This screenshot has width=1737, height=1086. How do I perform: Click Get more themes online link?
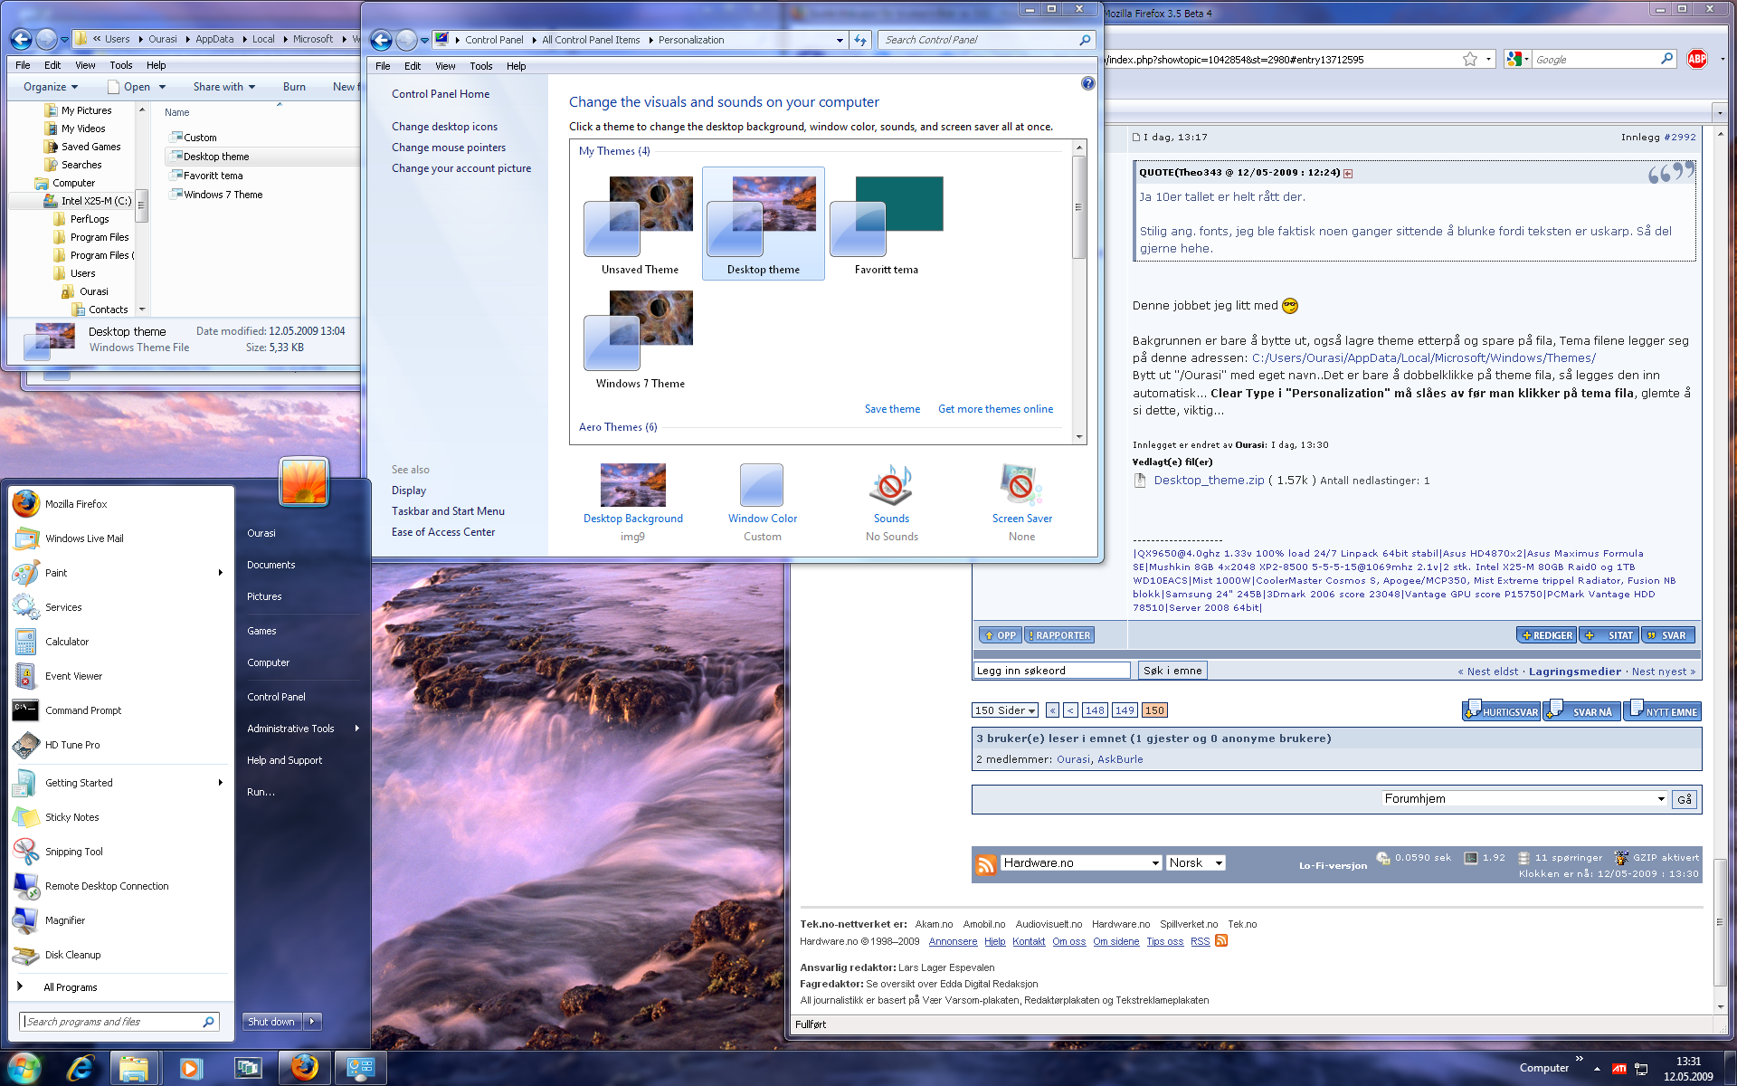click(995, 409)
